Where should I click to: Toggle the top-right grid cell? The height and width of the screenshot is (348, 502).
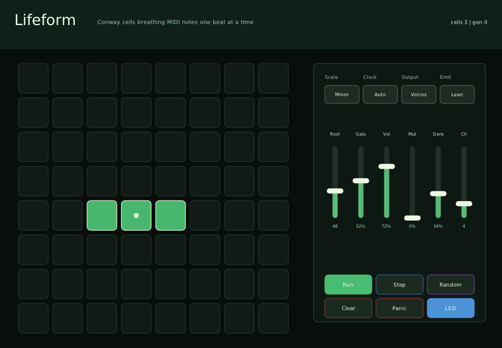point(274,78)
